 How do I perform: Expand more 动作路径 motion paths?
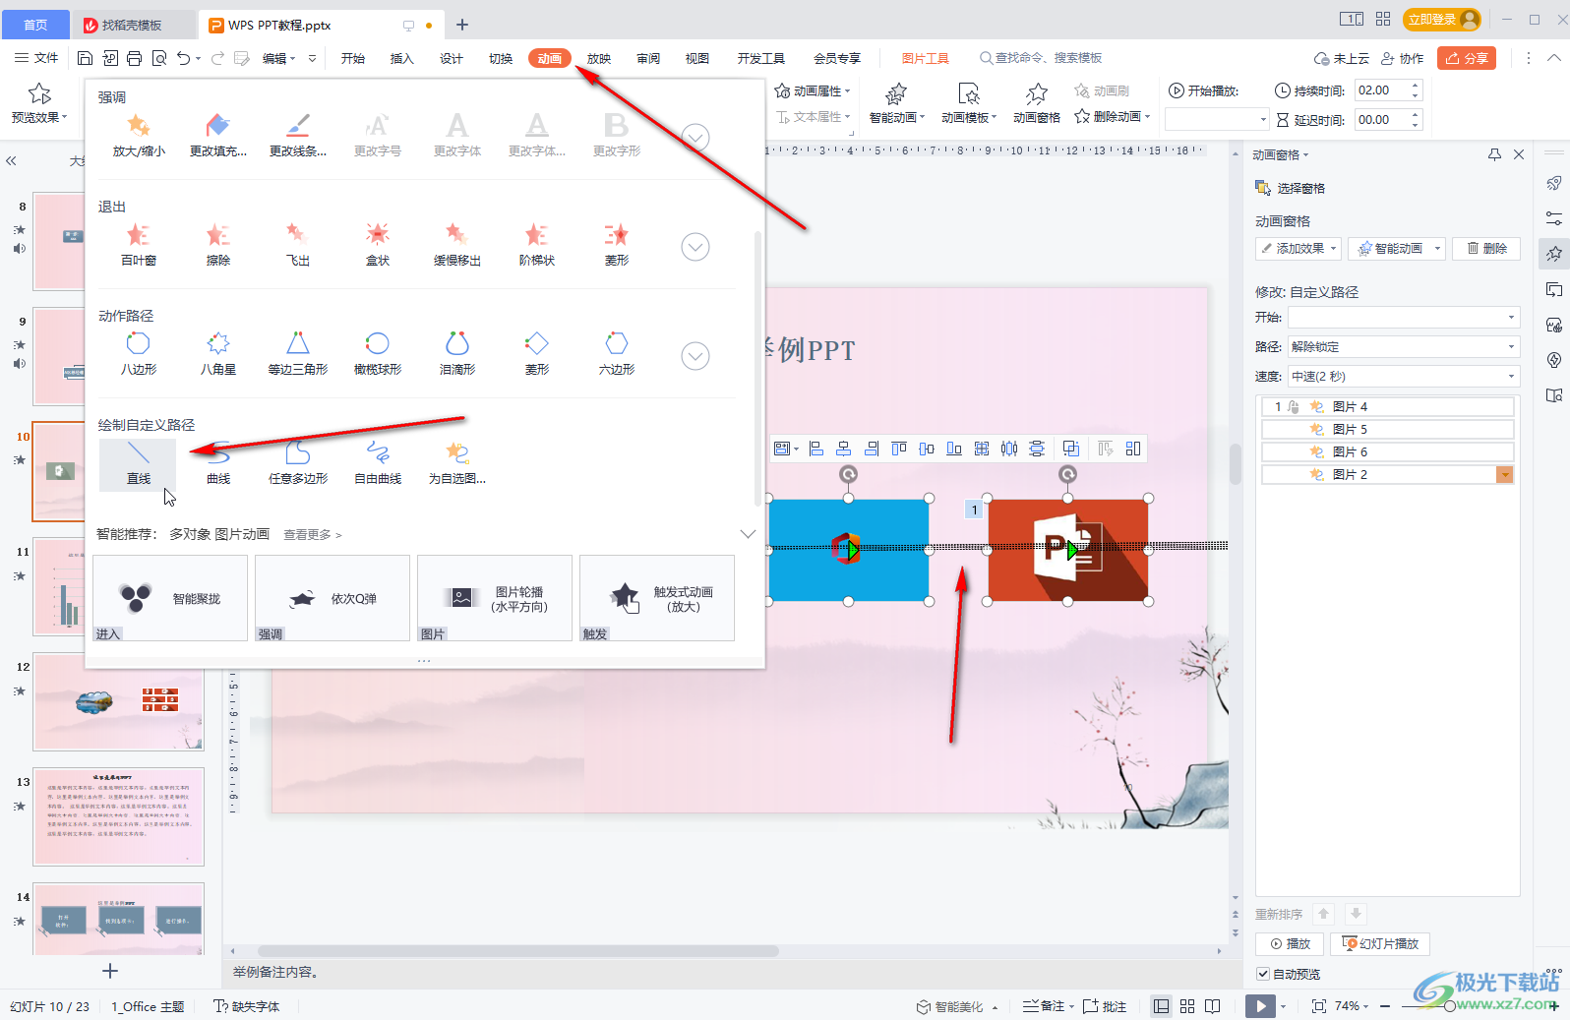(695, 356)
